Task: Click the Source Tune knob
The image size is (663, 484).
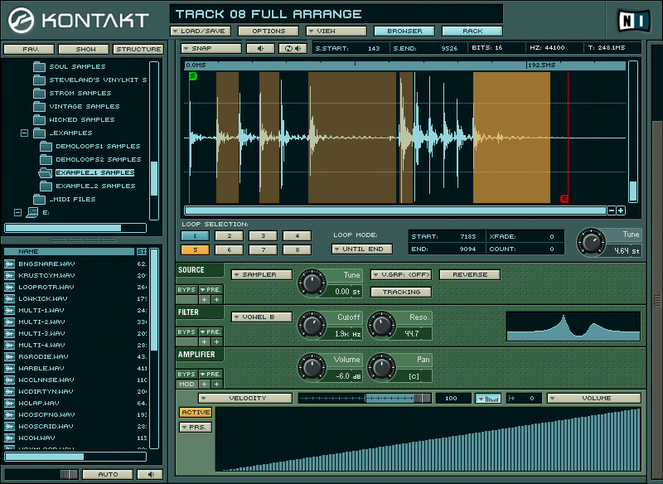Action: (312, 283)
